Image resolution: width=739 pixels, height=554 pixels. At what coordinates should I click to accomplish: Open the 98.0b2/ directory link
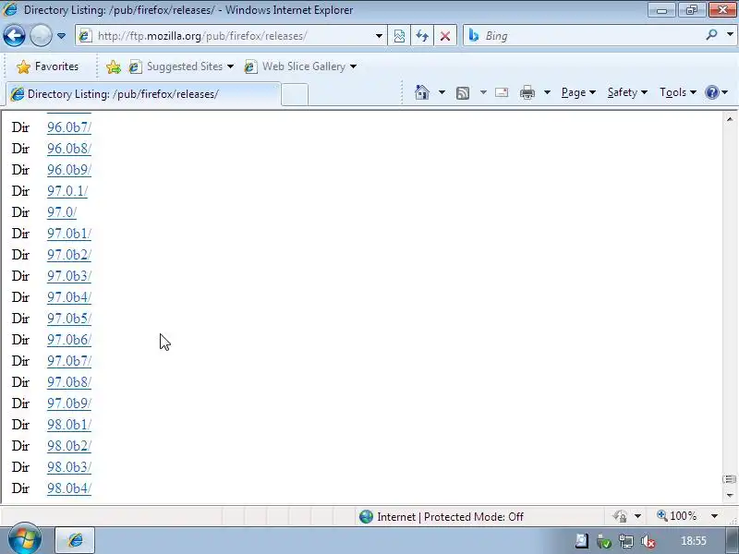pos(68,446)
